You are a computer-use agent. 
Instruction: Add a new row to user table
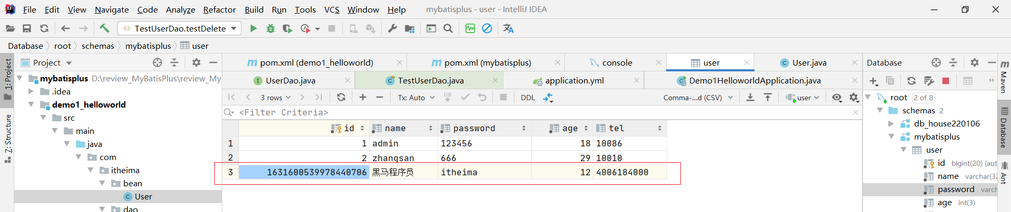363,97
